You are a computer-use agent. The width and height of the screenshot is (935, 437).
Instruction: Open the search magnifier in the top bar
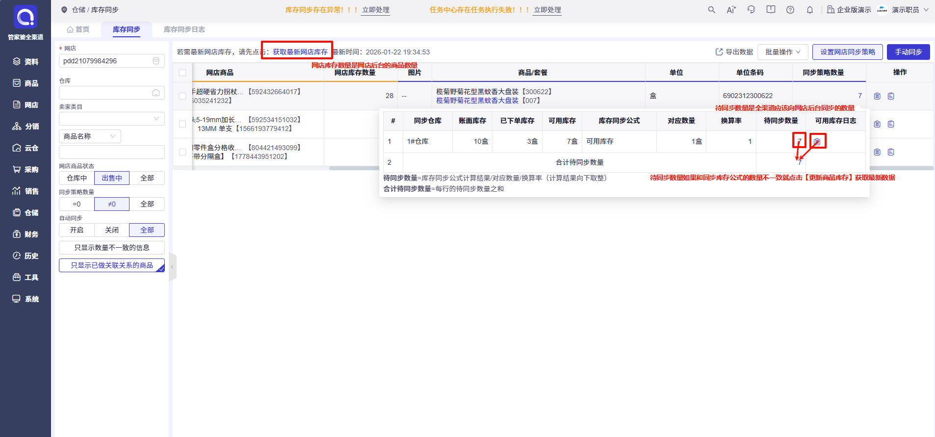711,10
